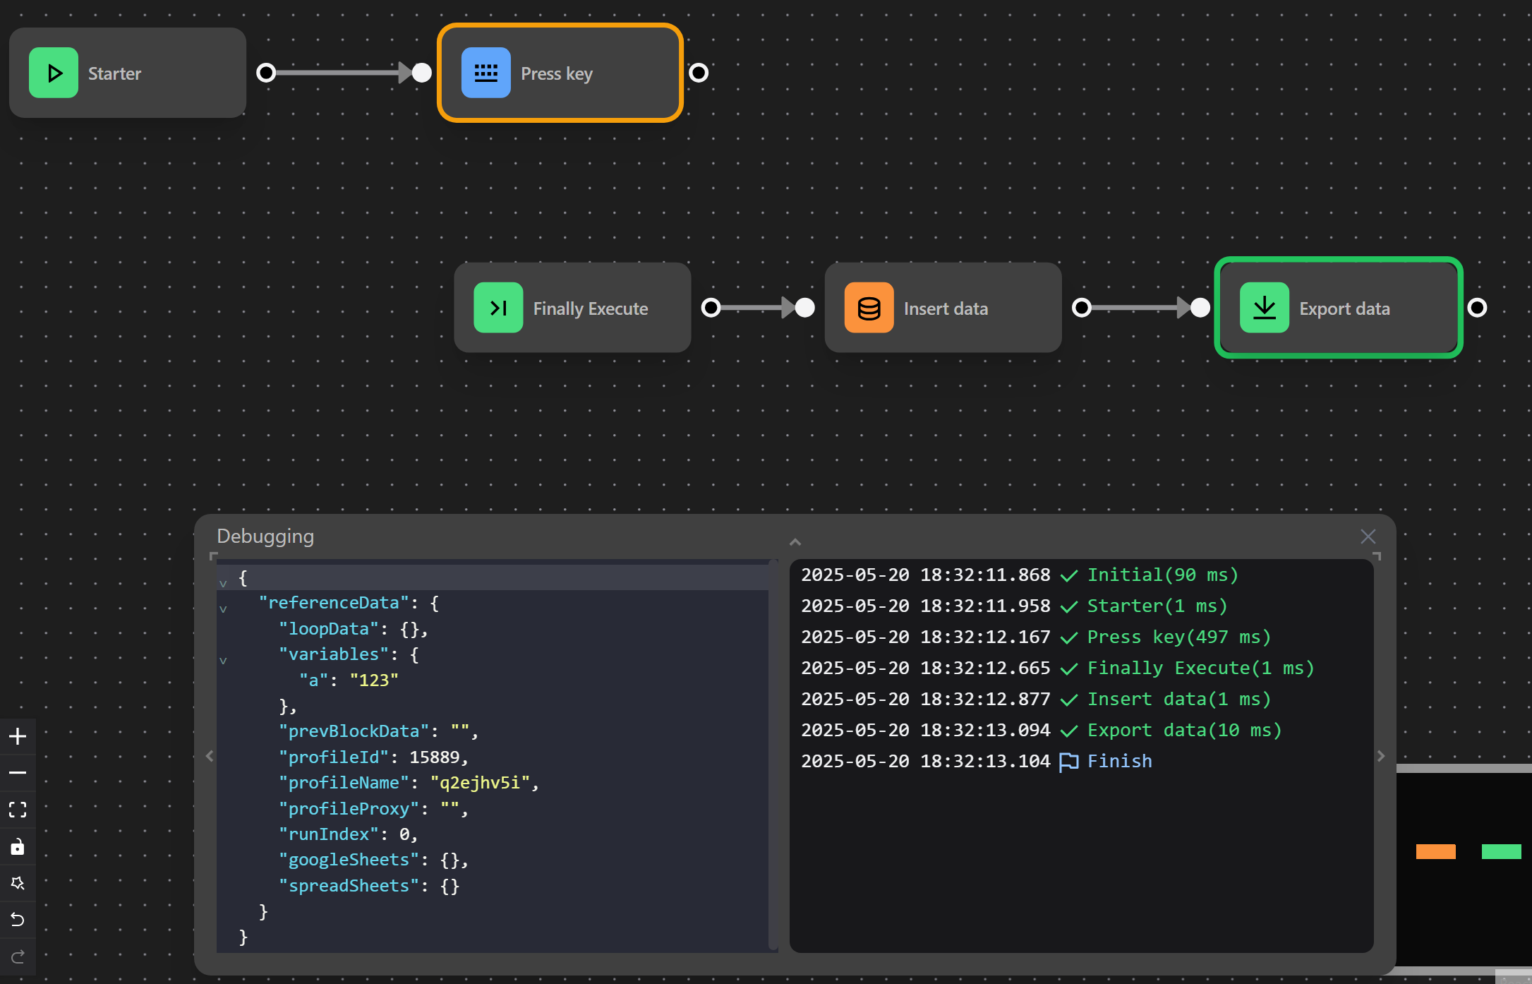
Task: Select the Export data log entry
Action: 1183,731
